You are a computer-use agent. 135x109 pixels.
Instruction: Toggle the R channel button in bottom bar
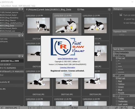click(30, 108)
